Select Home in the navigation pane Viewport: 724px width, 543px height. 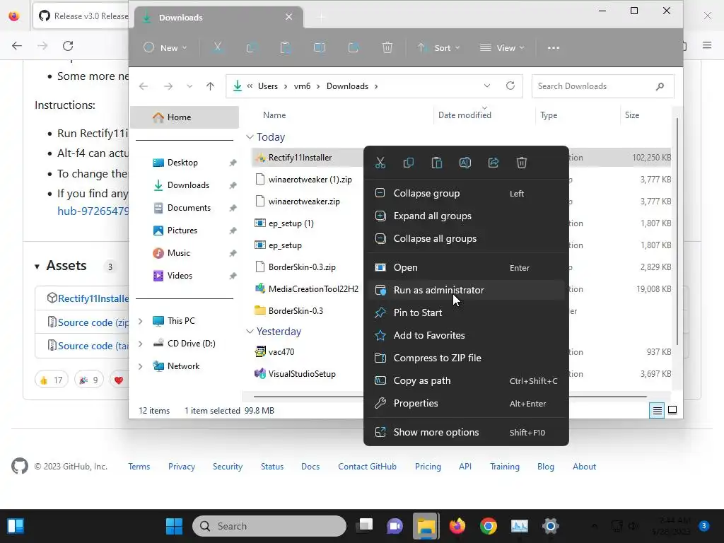[185, 117]
